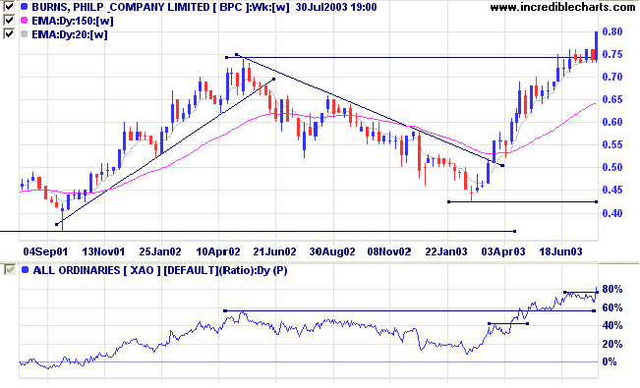This screenshot has width=640, height=388.
Task: Click the blue dot next to All Ordinaries
Action: (x=26, y=270)
